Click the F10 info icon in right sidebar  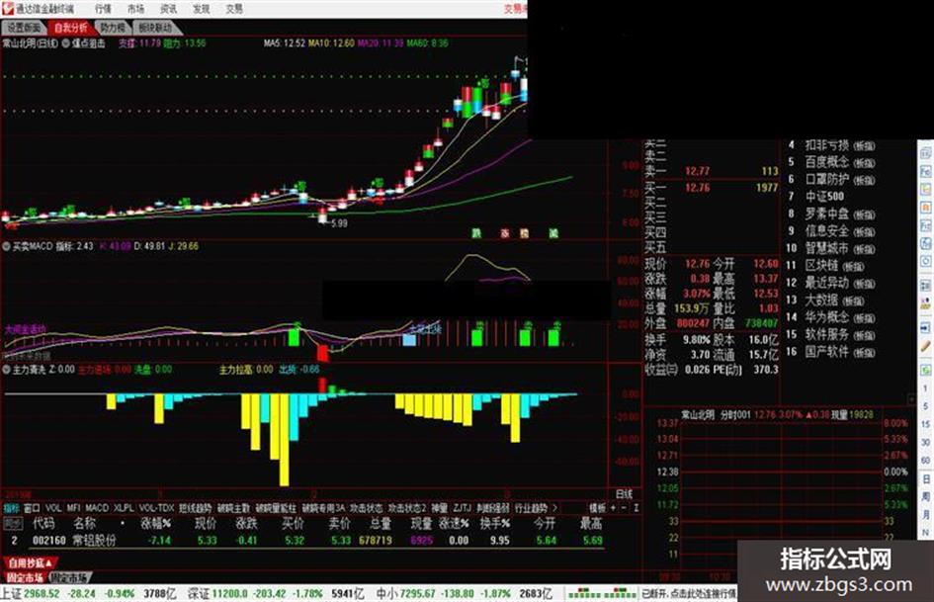coord(926,225)
